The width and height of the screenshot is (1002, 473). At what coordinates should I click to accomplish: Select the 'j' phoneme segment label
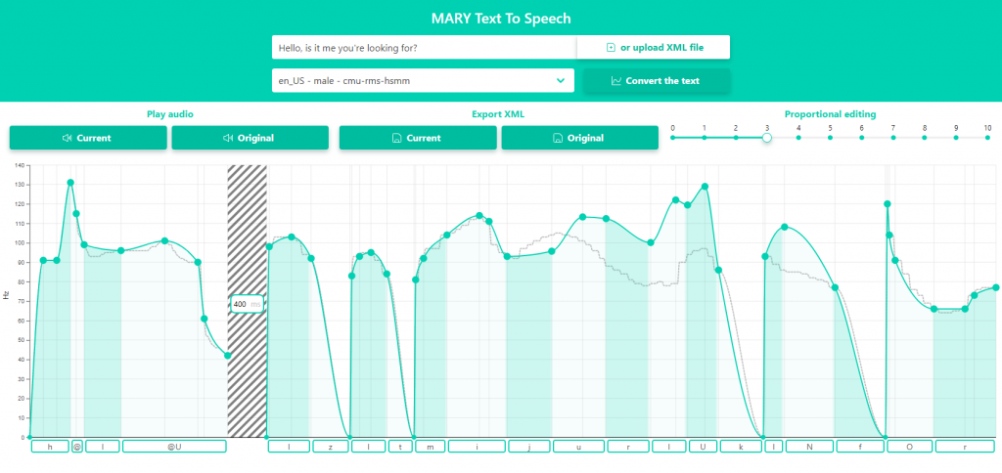click(527, 447)
